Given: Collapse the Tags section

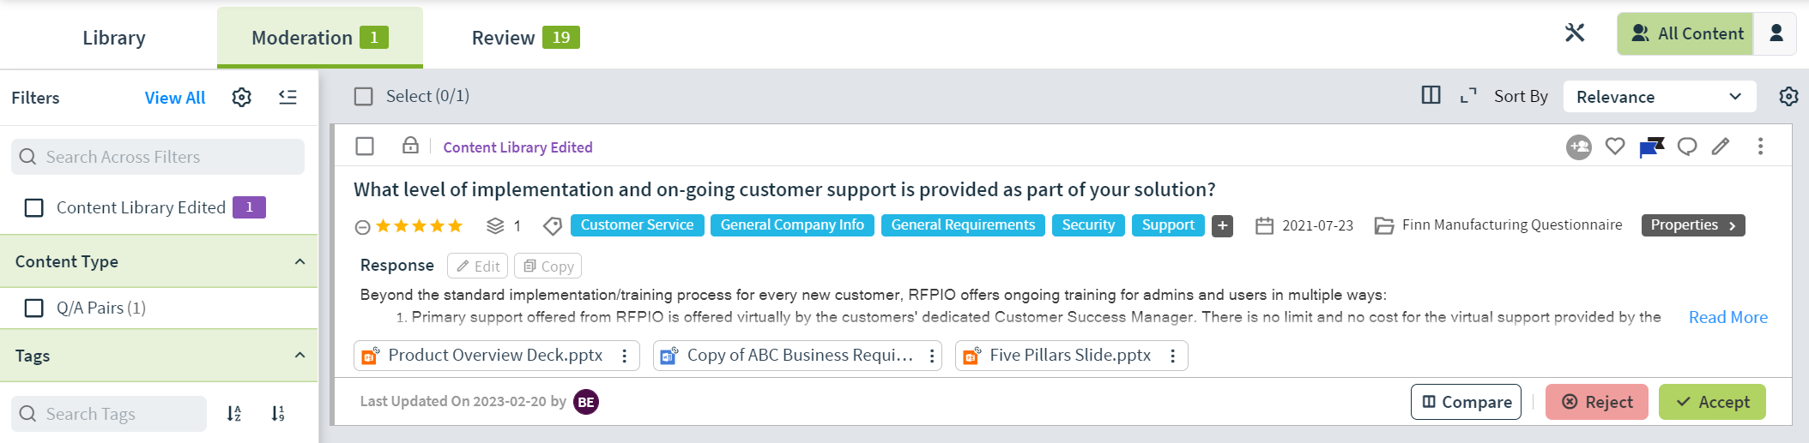Looking at the screenshot, I should point(299,355).
